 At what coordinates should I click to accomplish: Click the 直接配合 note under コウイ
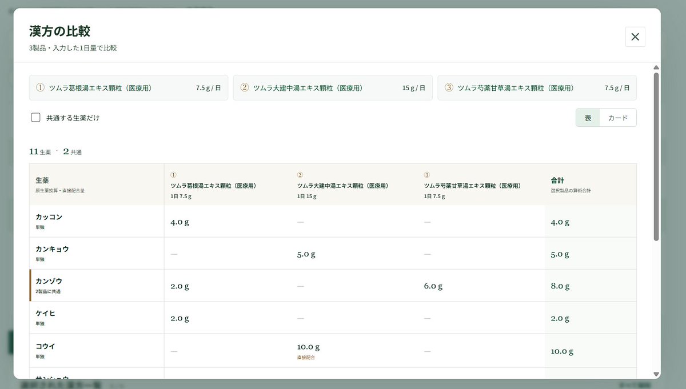tap(306, 358)
